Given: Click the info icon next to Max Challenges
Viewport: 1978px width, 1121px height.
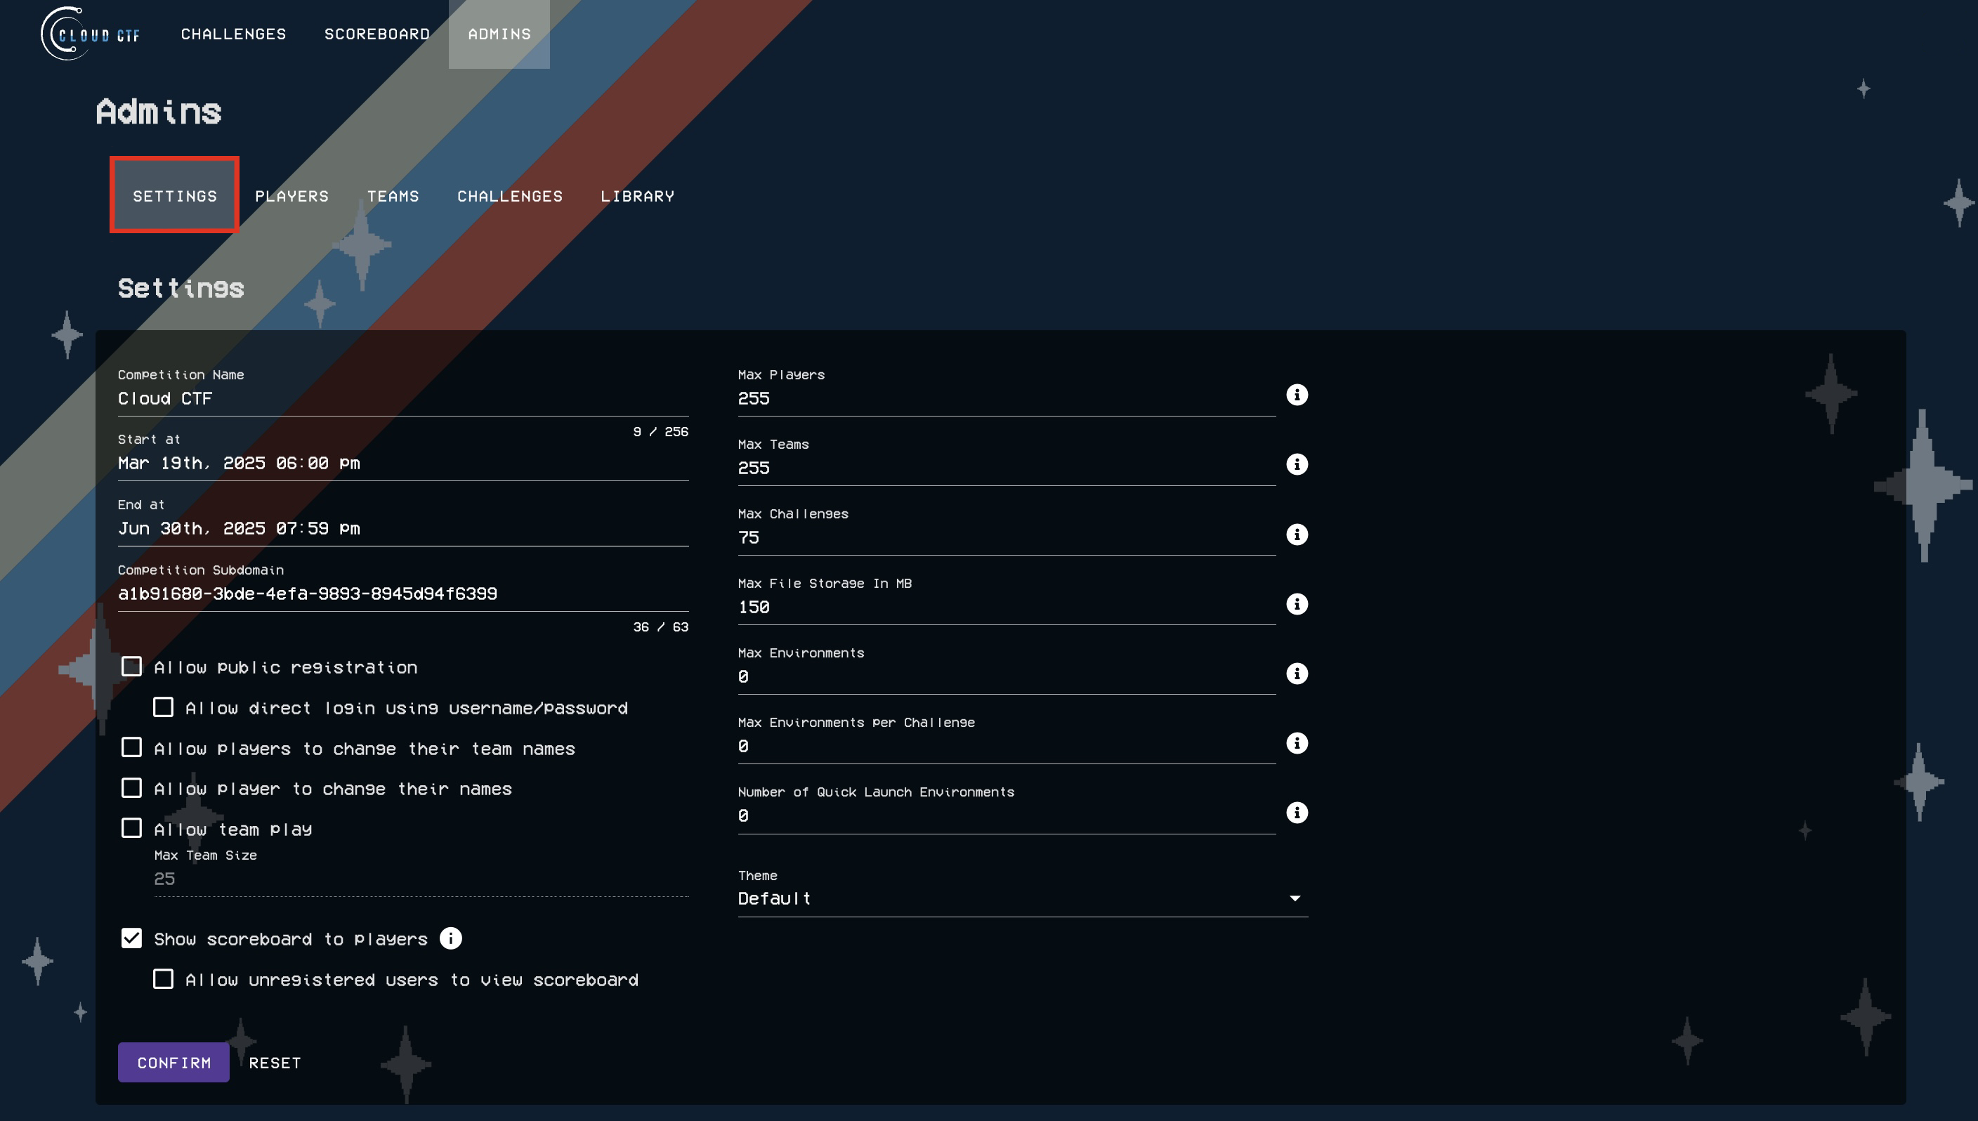Looking at the screenshot, I should tap(1296, 534).
